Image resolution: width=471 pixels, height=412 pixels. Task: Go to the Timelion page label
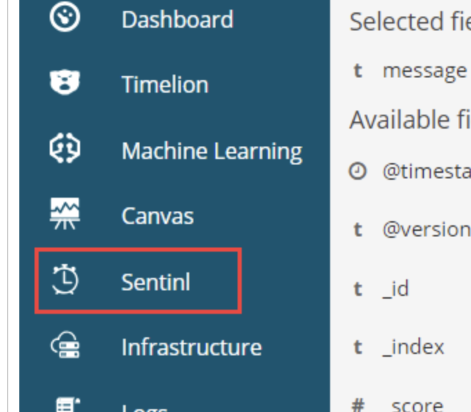point(164,84)
